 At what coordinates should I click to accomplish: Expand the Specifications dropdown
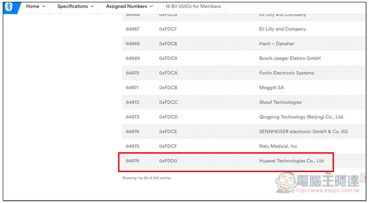pos(75,6)
